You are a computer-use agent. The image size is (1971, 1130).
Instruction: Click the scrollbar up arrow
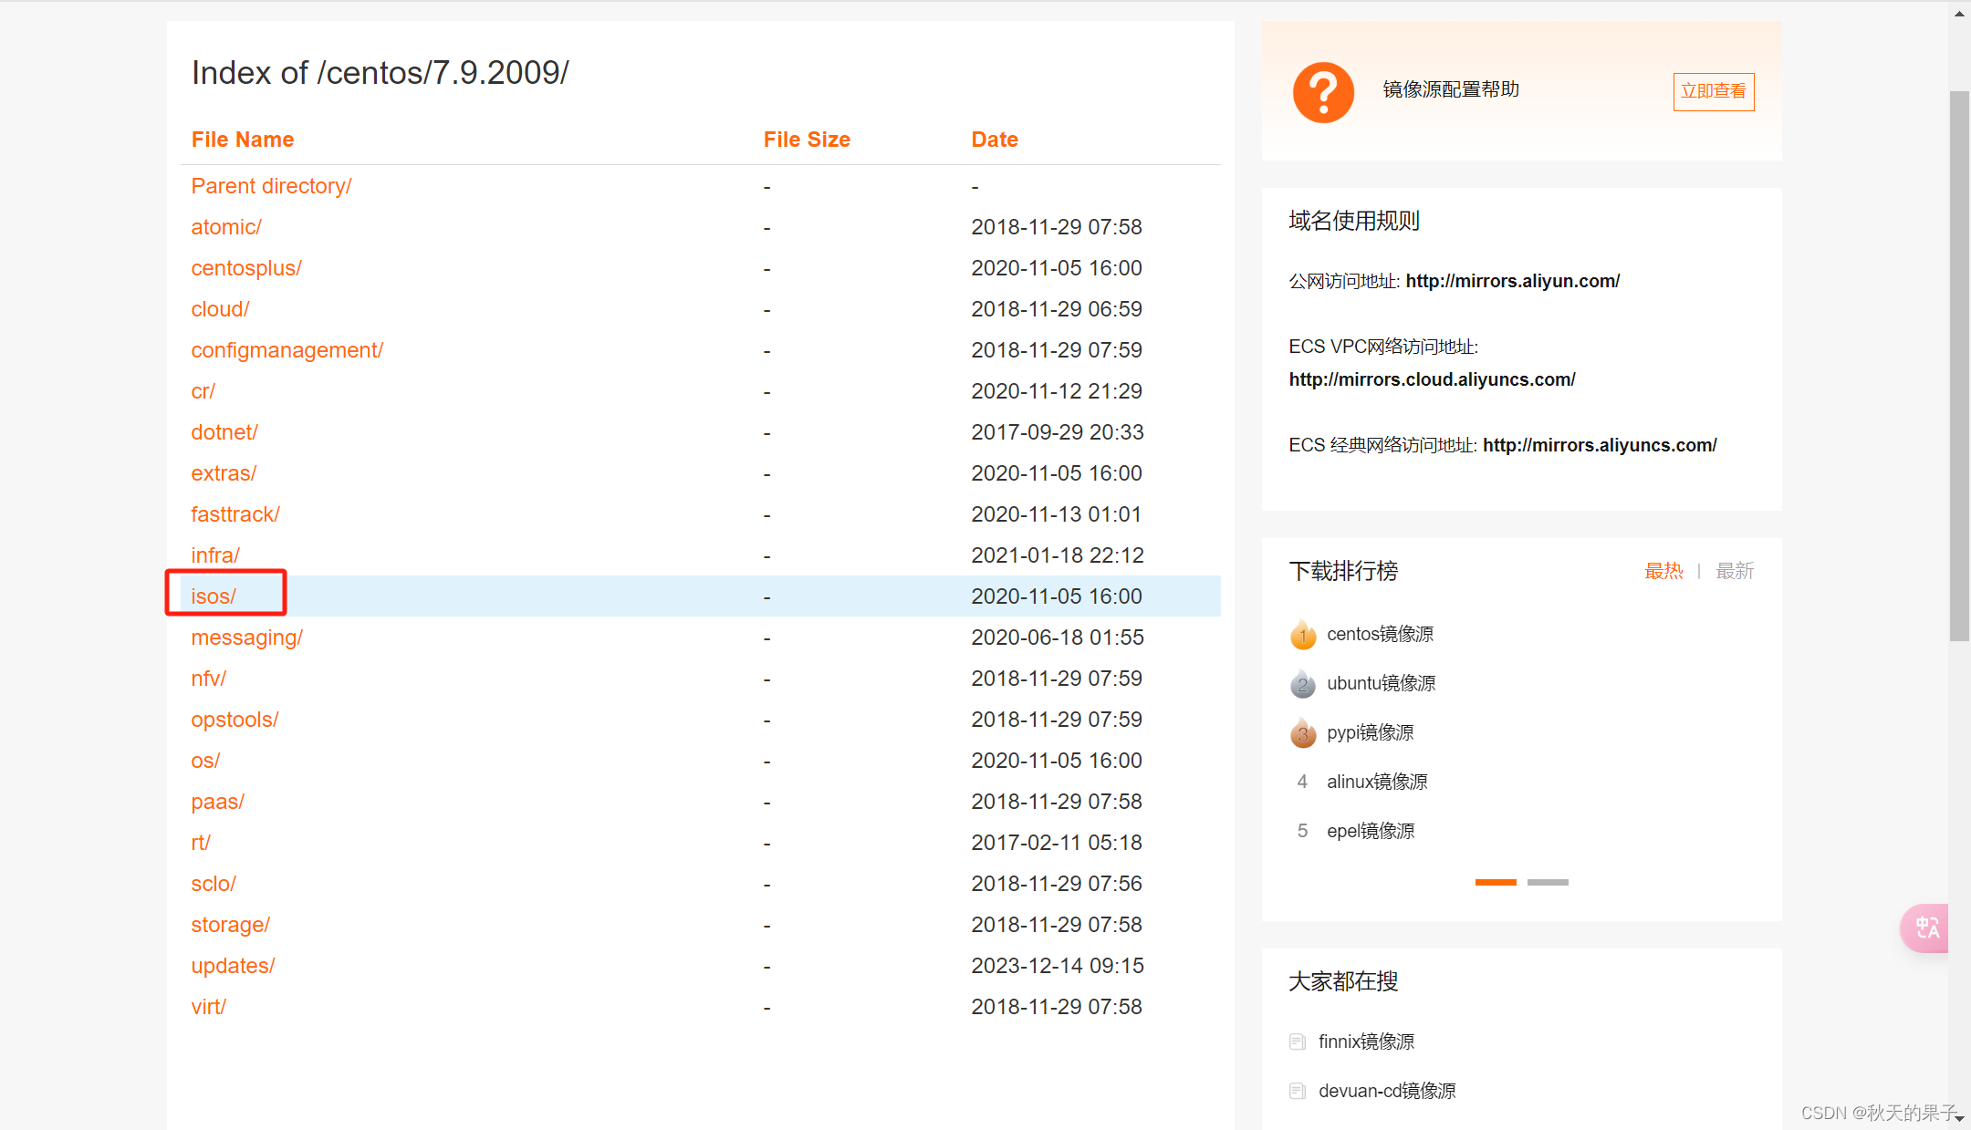(1959, 14)
